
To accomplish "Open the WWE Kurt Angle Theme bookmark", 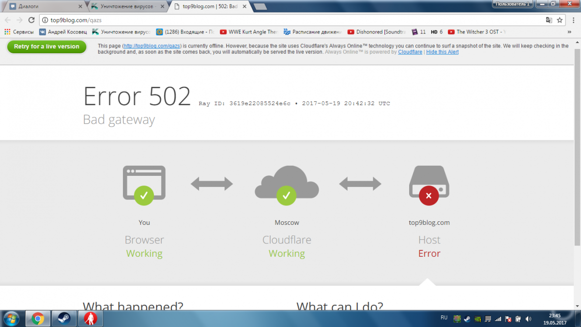I will 248,32.
